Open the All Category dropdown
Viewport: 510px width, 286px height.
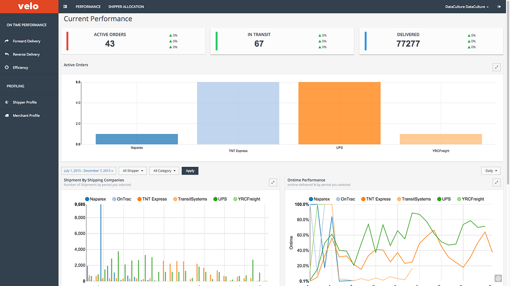point(164,171)
